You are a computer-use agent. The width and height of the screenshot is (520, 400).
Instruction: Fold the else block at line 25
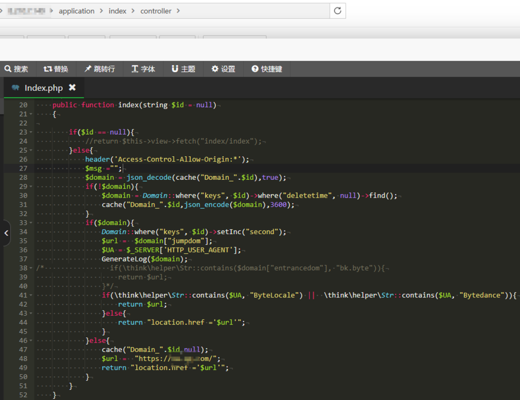tap(31, 150)
